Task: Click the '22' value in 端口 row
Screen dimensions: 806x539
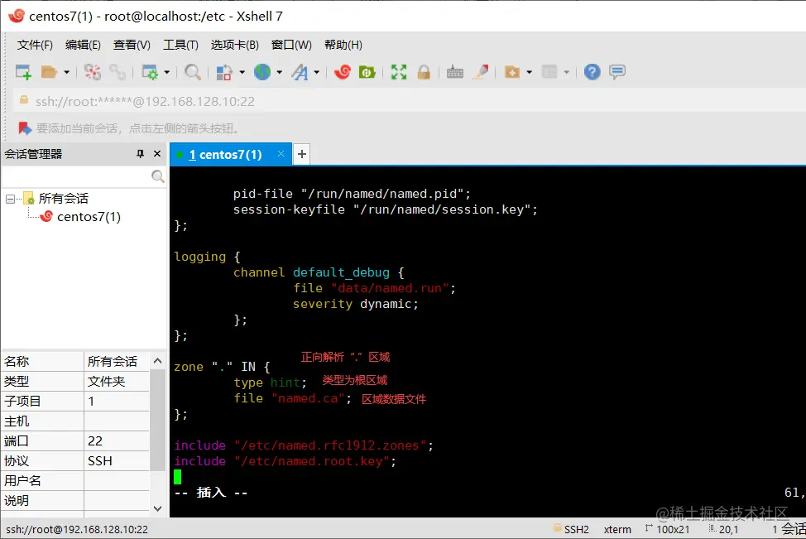Action: coord(95,440)
